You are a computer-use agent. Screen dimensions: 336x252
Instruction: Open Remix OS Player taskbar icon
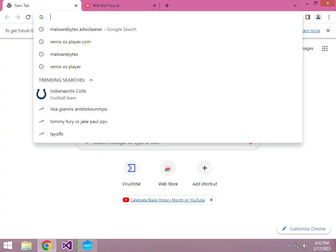tap(87, 245)
